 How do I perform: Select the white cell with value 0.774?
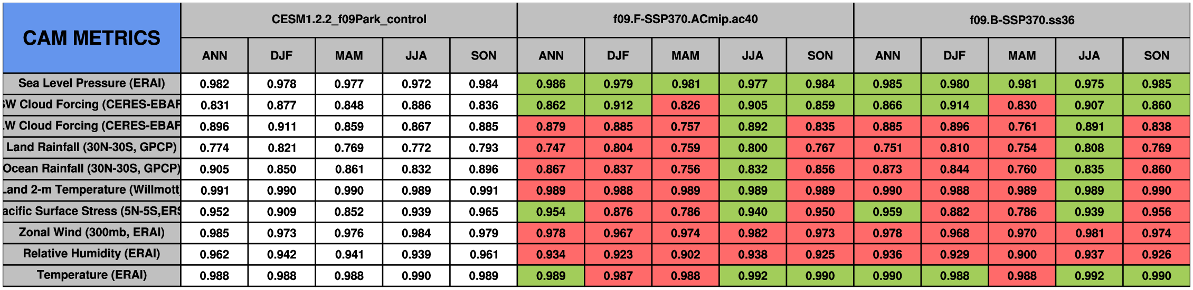pos(214,148)
